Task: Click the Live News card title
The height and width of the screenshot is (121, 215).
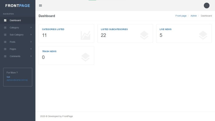Action: pos(165,29)
